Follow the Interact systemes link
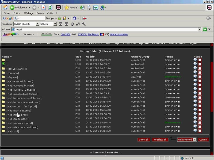 coord(119,34)
